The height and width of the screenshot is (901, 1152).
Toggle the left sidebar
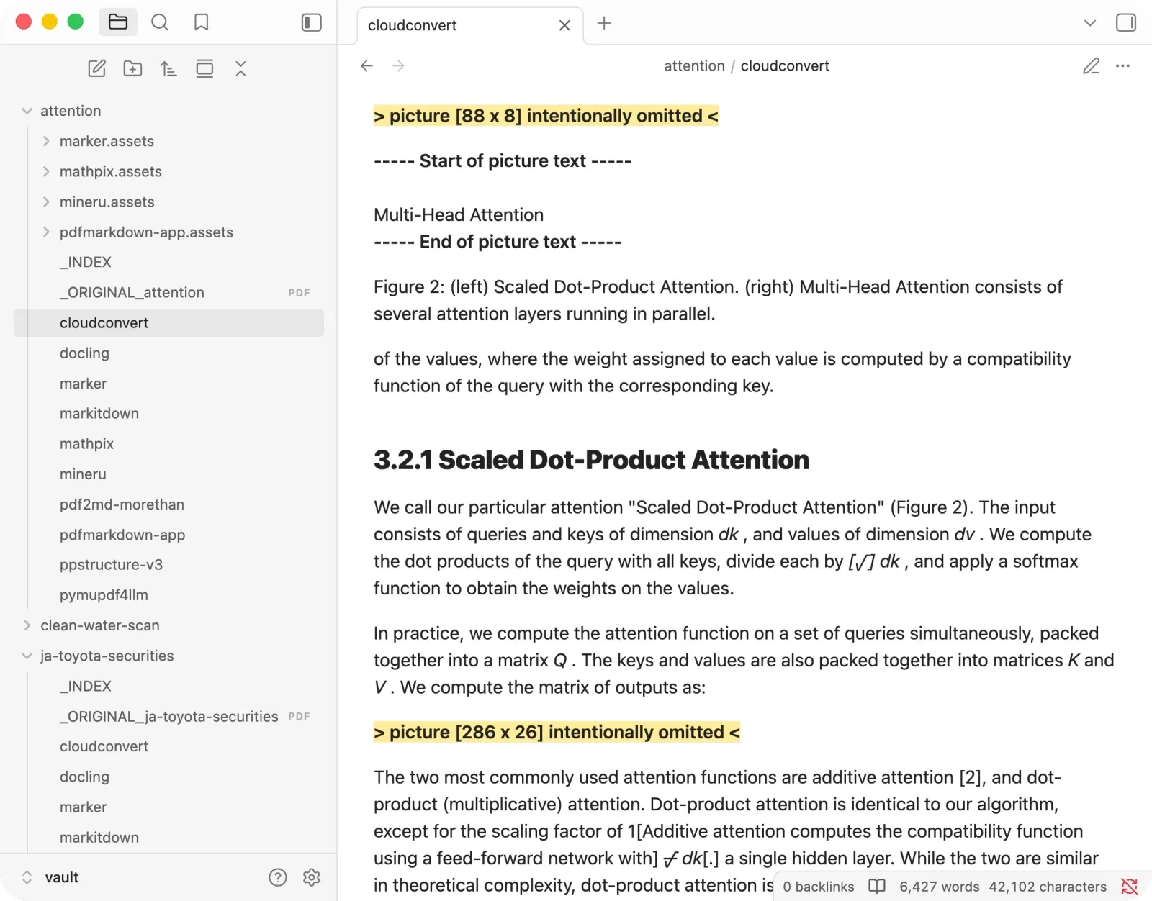coord(311,22)
